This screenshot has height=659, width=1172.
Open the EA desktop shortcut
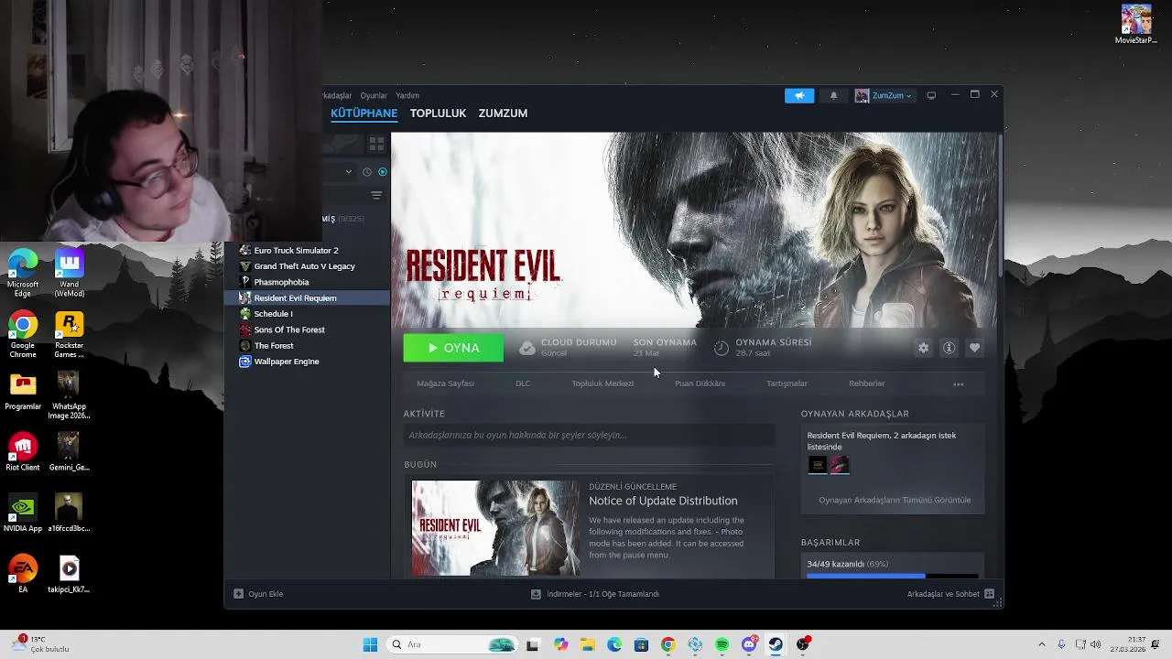point(23,574)
